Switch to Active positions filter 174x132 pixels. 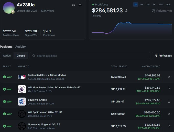pos(7,56)
